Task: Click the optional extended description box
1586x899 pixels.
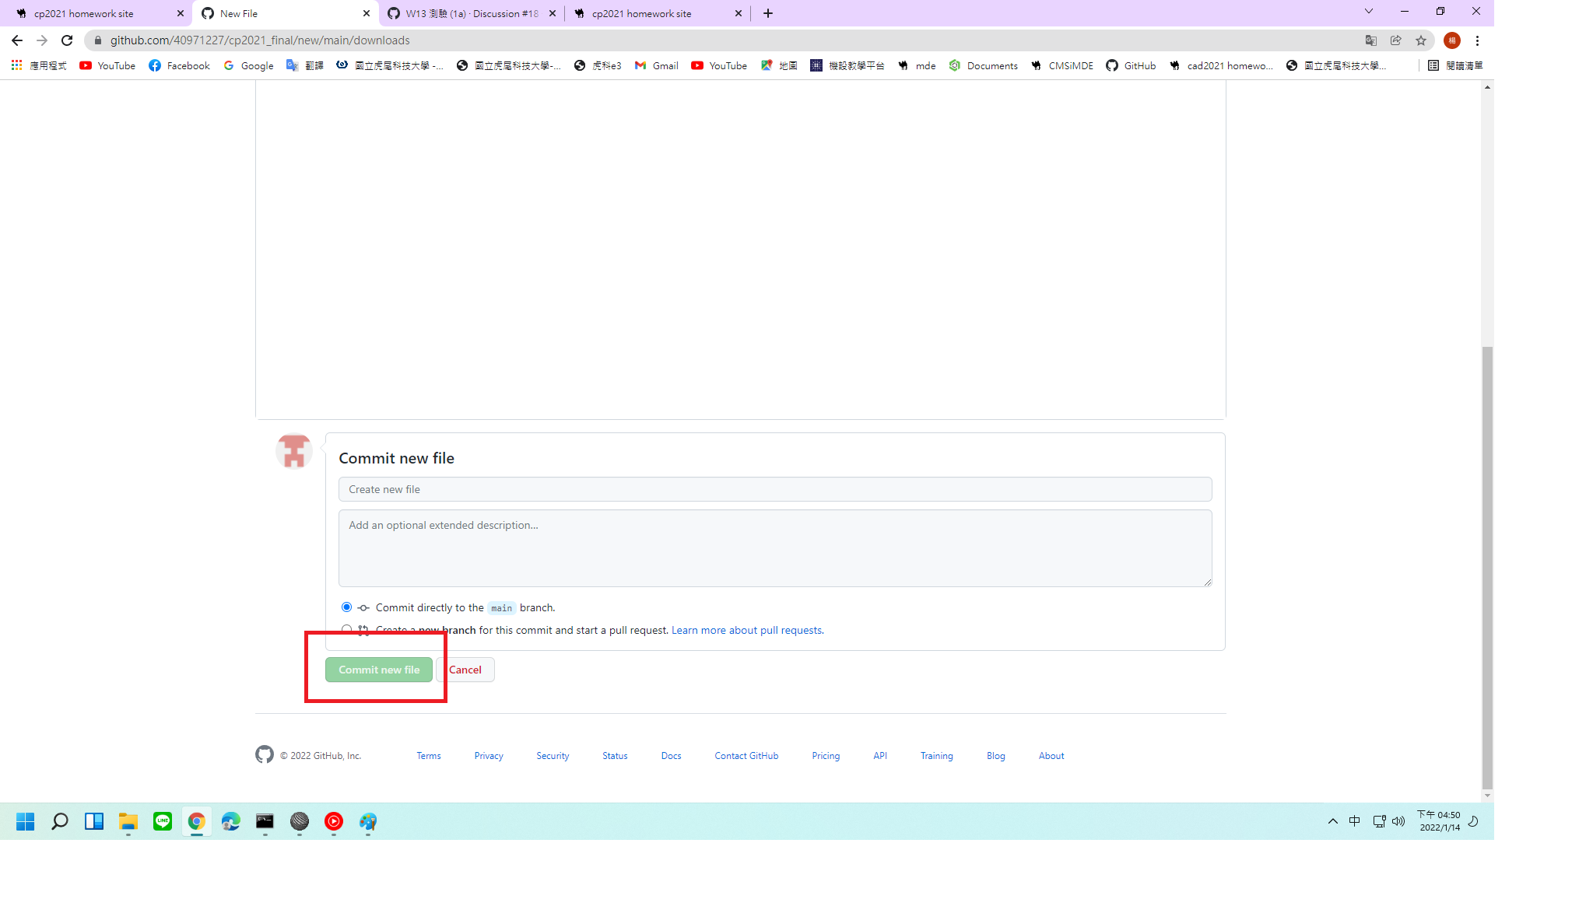Action: (775, 548)
